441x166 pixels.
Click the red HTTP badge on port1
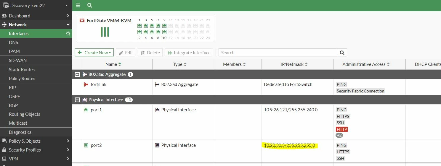pyautogui.click(x=342, y=129)
